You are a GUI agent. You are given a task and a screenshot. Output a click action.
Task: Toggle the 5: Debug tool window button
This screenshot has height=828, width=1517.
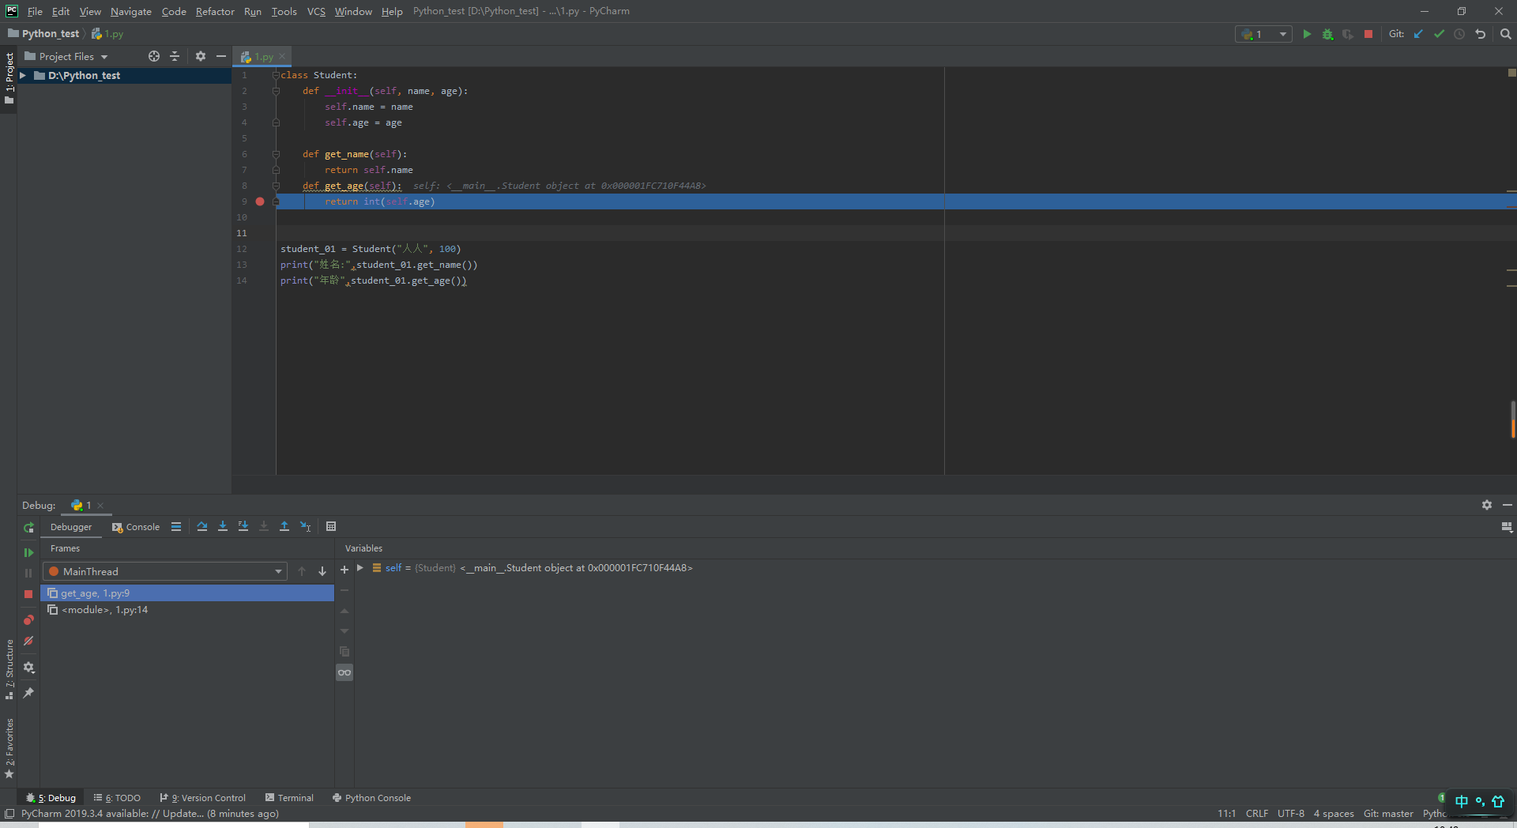pyautogui.click(x=51, y=798)
